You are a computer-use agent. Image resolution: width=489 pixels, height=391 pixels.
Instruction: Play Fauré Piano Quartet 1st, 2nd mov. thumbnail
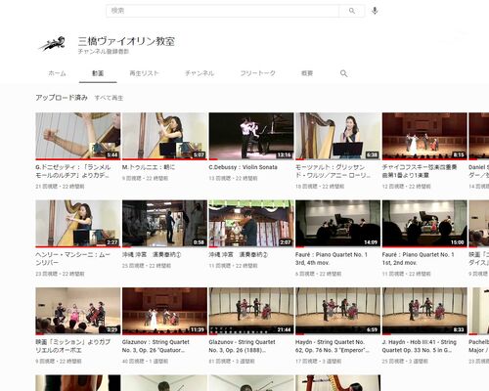424,224
